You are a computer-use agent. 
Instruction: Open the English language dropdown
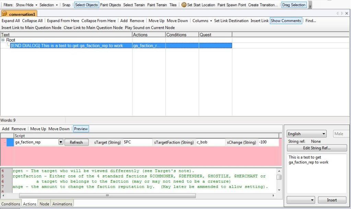307,134
